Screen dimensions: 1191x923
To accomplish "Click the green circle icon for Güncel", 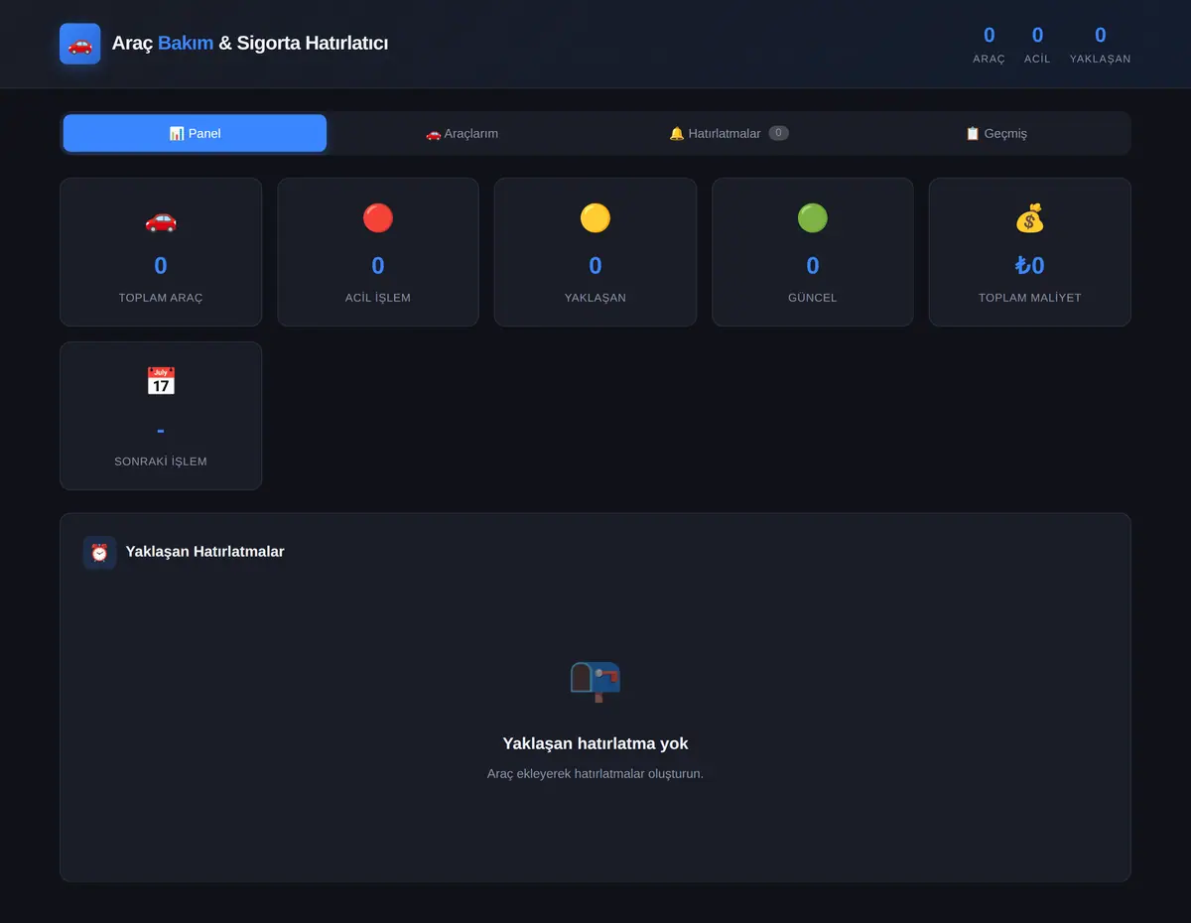I will (813, 218).
